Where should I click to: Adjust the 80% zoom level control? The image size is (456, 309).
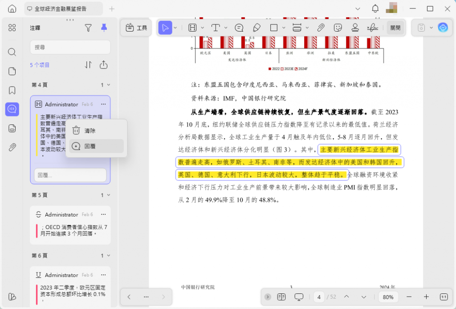click(x=388, y=297)
